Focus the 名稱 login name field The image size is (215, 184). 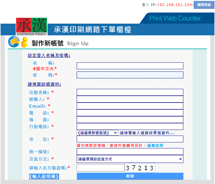(x=130, y=66)
